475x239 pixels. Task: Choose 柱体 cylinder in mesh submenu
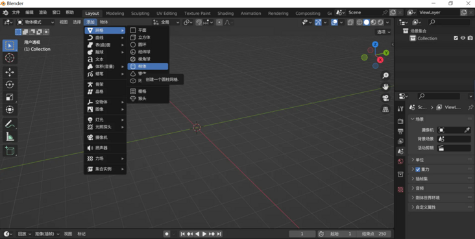[x=148, y=66]
